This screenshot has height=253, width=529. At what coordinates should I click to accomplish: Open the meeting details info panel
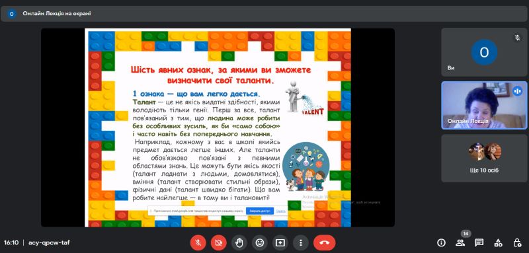click(x=441, y=242)
